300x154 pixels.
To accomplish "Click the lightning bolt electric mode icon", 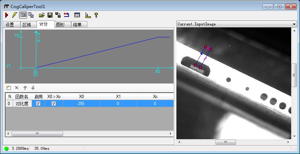I will click(14, 15).
